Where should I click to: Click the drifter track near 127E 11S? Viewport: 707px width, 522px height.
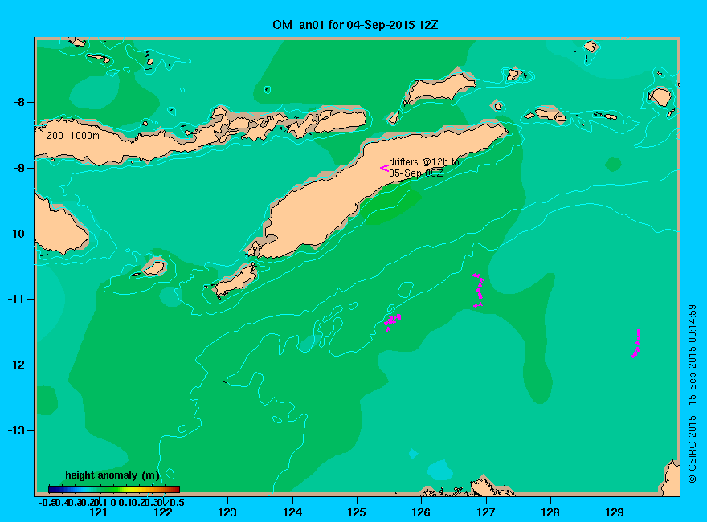[478, 291]
